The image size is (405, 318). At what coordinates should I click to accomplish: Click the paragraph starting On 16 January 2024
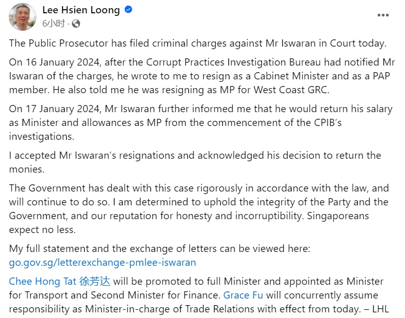tap(202, 76)
